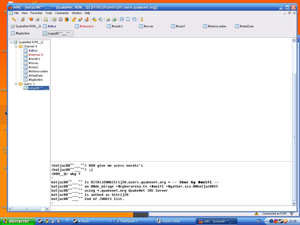Collapse the Query: 1 folder

(x=16, y=84)
